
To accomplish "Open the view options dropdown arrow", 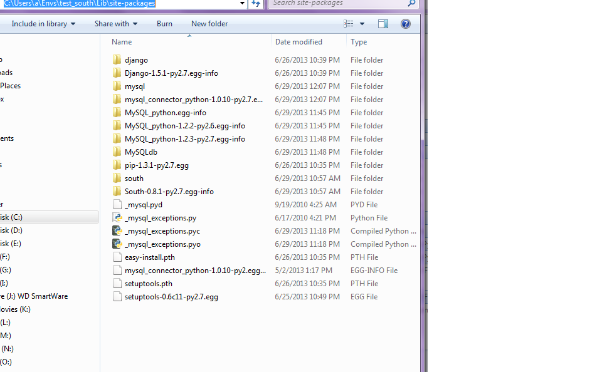I will 362,24.
